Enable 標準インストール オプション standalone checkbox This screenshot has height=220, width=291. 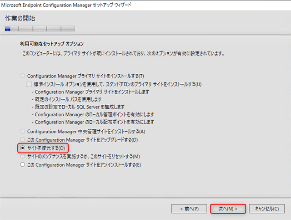tap(30, 84)
